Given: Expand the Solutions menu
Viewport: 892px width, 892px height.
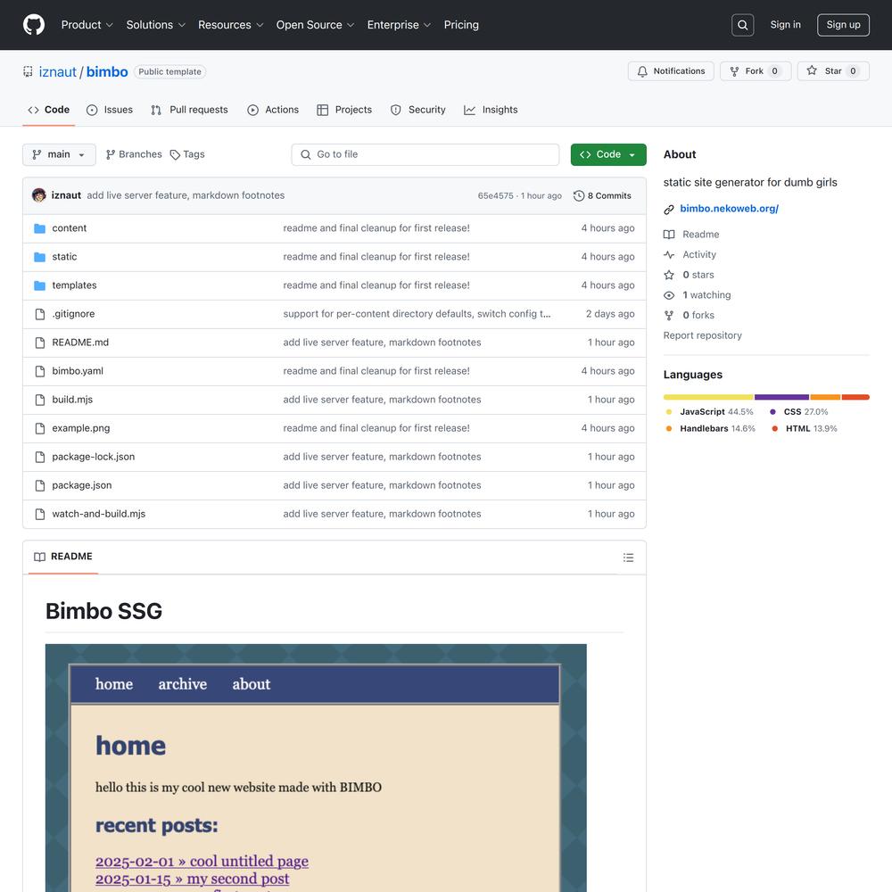Looking at the screenshot, I should 156,25.
